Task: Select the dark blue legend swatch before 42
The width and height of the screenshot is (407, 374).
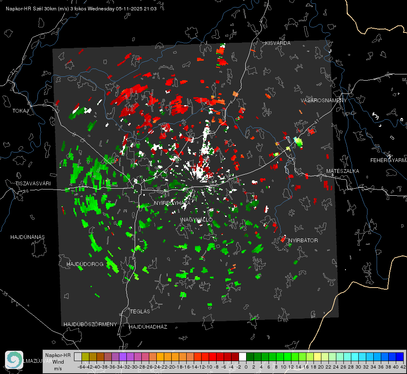Action: tap(400, 357)
